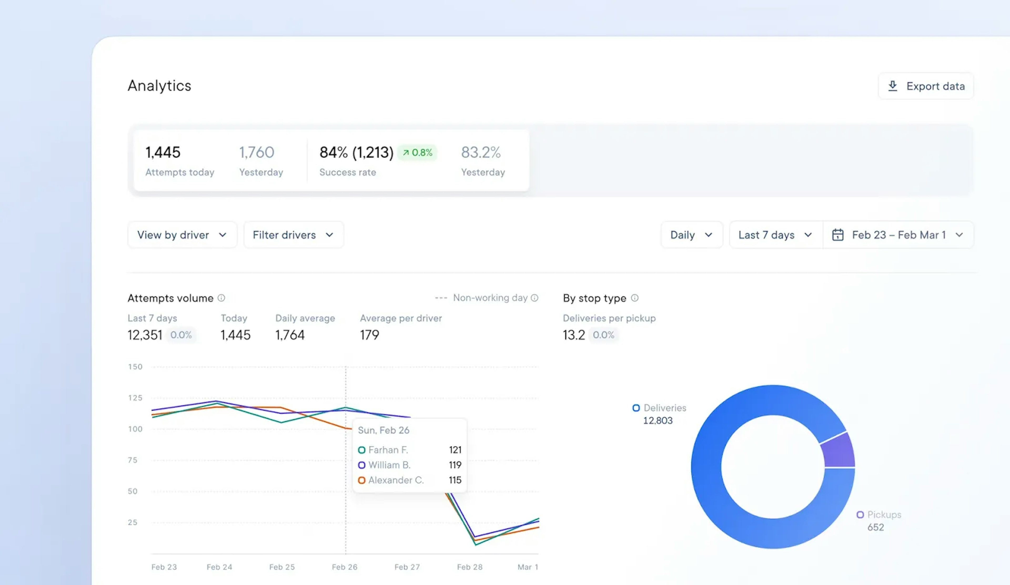
Task: Click the date range Feb 23 – Mar 1
Action: coord(898,234)
